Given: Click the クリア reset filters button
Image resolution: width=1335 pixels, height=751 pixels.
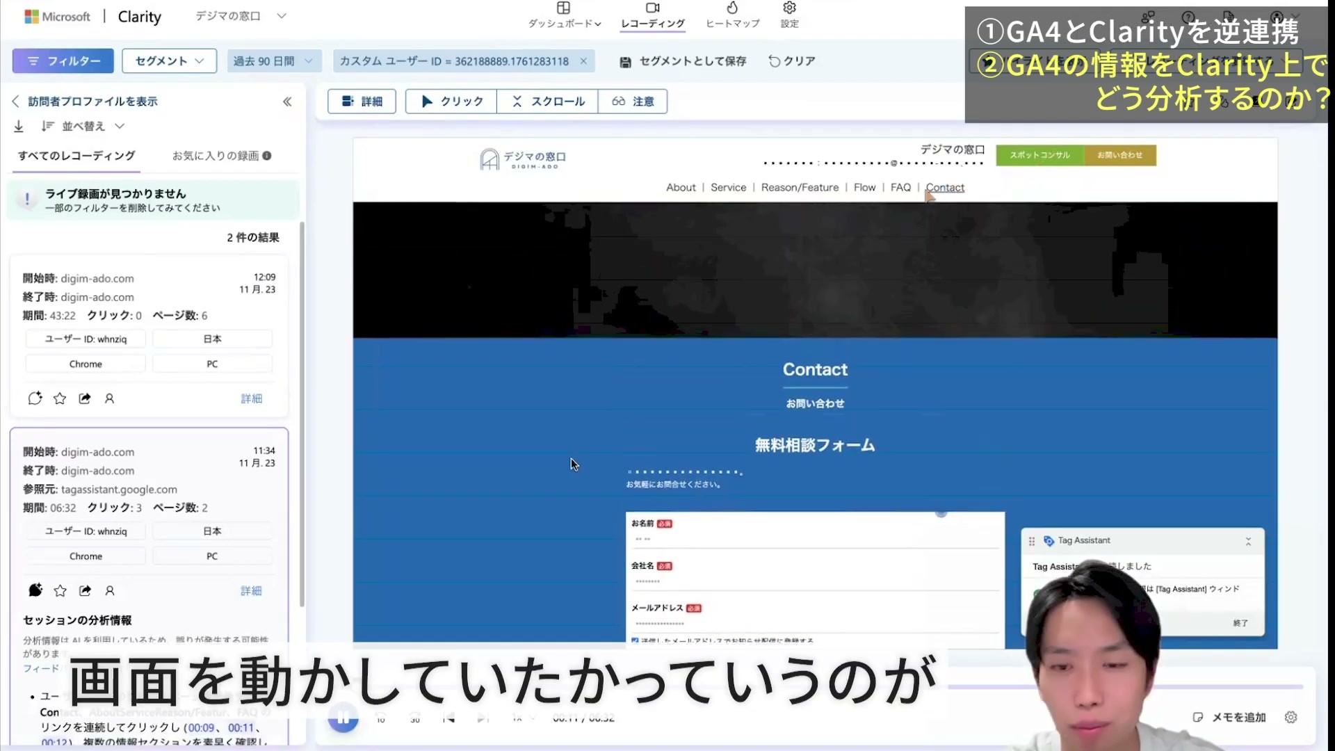Looking at the screenshot, I should click(x=791, y=61).
